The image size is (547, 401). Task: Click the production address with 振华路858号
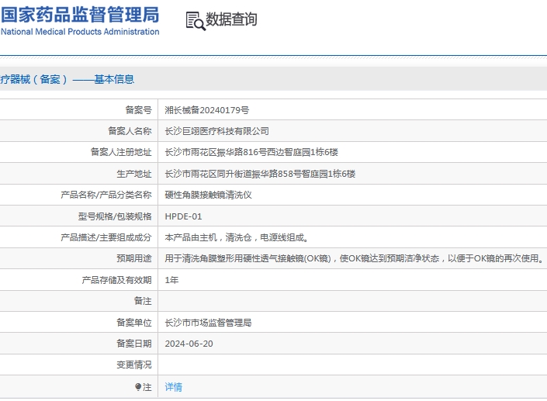pyautogui.click(x=260, y=174)
